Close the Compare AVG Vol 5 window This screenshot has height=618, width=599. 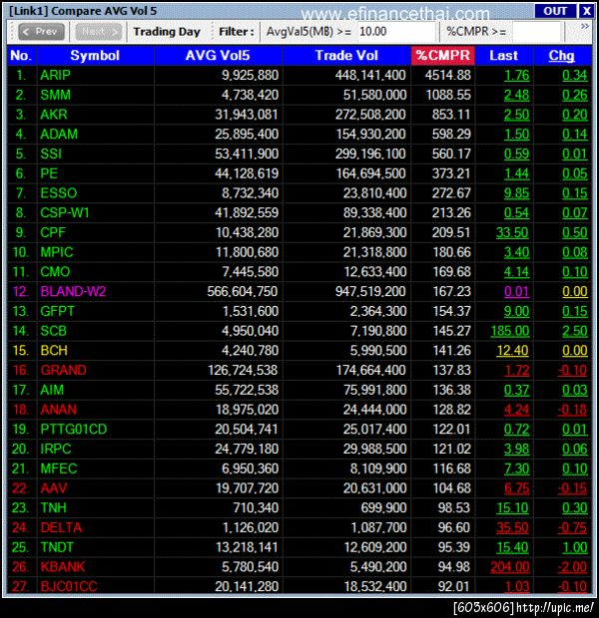(x=586, y=11)
